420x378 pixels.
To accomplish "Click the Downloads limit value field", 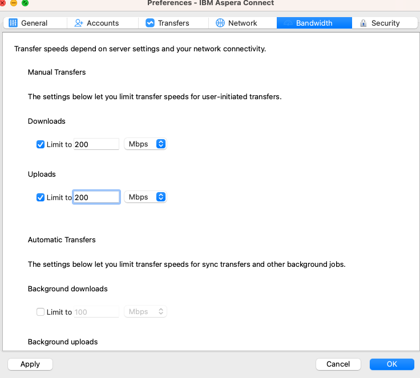I will [96, 144].
